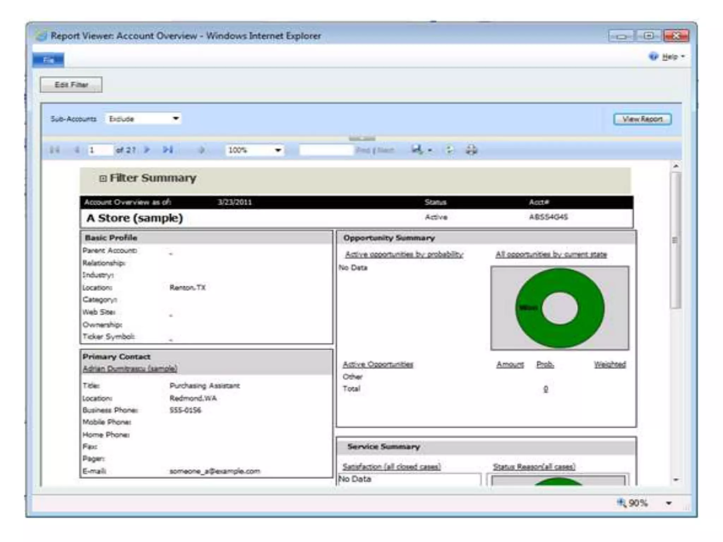Screen dimensions: 723x542
Task: Click the Renton,TX location value
Action: (187, 288)
